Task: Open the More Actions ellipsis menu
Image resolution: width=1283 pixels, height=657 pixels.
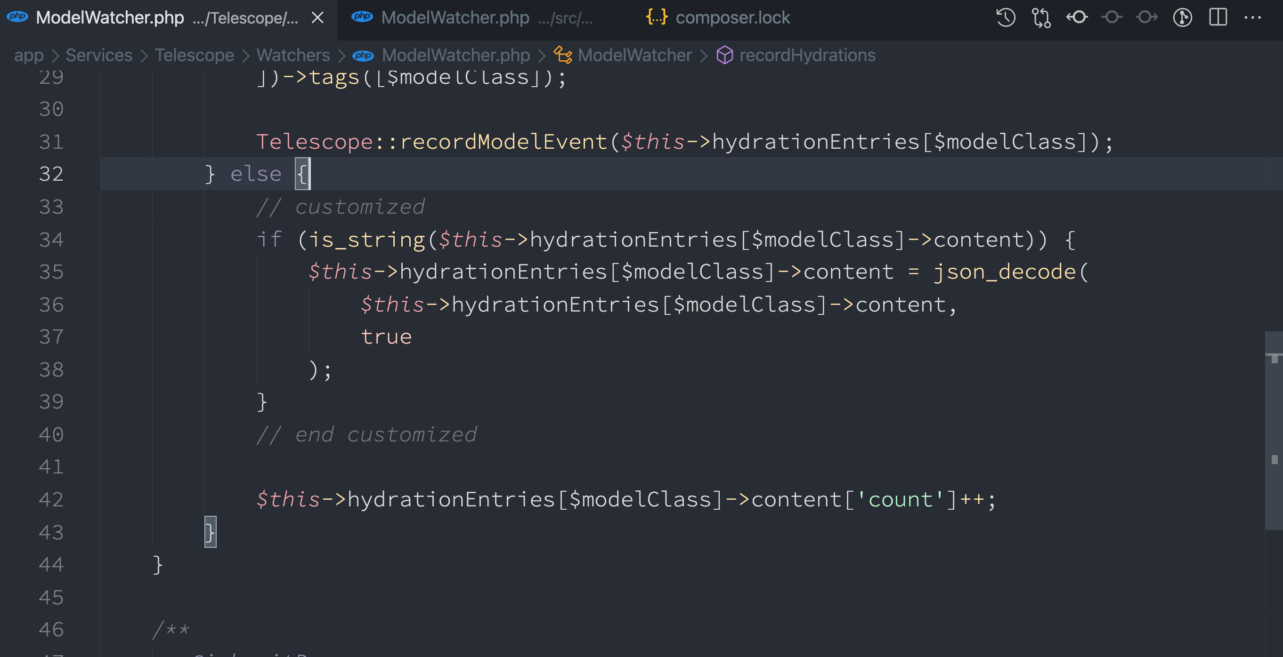Action: point(1252,17)
